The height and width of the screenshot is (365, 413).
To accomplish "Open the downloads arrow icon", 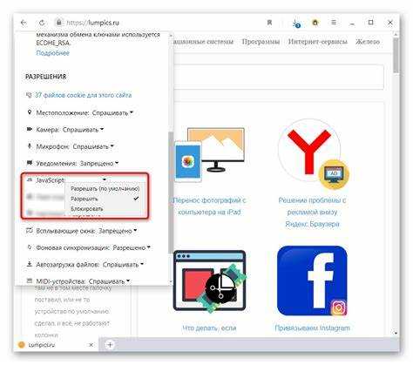I will [x=296, y=24].
